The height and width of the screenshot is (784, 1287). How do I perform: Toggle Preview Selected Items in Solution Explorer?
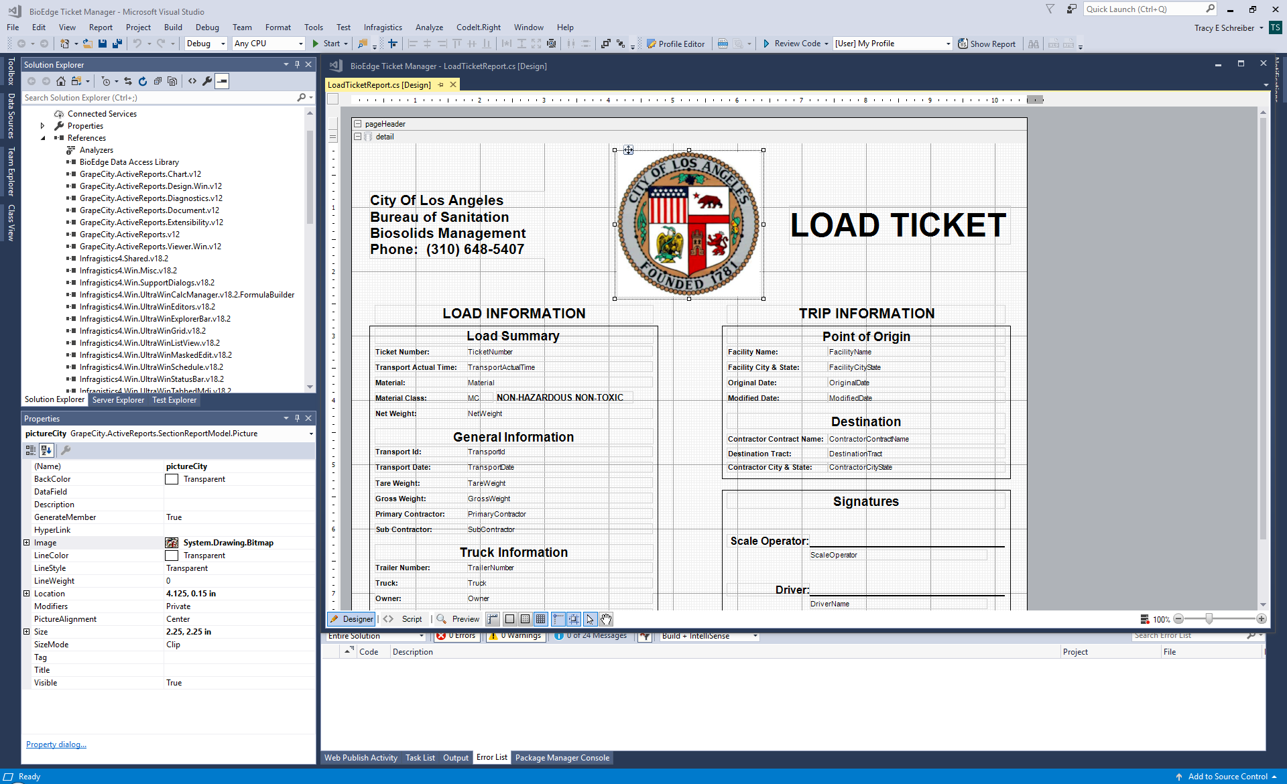point(222,81)
